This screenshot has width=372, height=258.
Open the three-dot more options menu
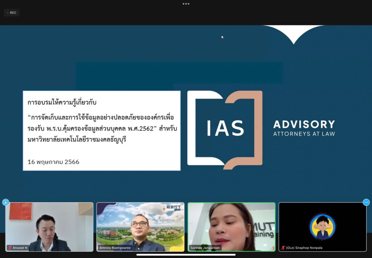coord(186,4)
